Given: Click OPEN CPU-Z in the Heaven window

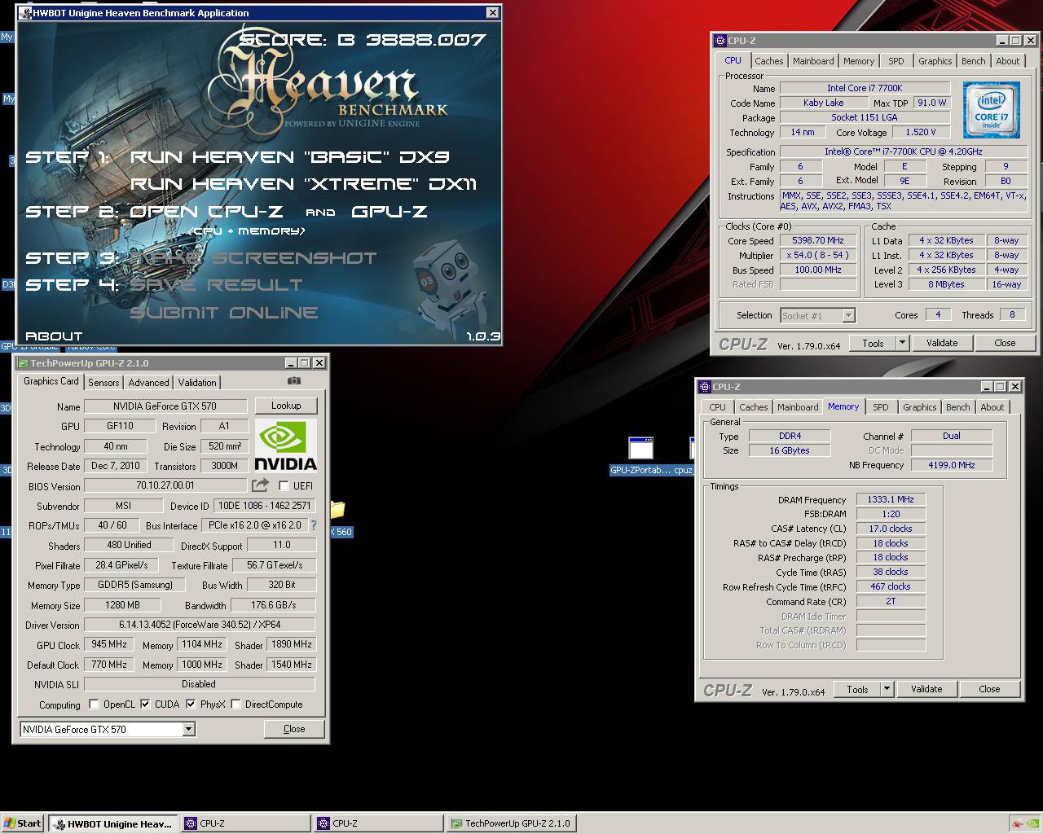Looking at the screenshot, I should click(207, 212).
